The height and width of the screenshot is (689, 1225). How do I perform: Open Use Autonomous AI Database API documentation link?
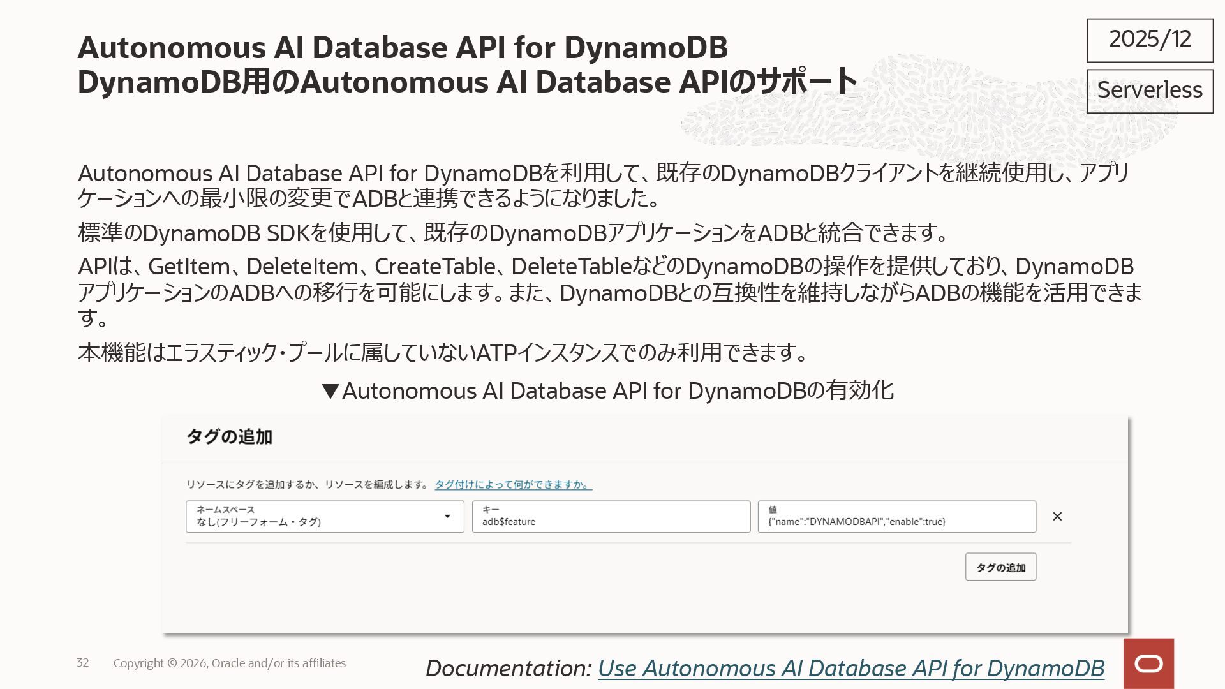(x=850, y=668)
